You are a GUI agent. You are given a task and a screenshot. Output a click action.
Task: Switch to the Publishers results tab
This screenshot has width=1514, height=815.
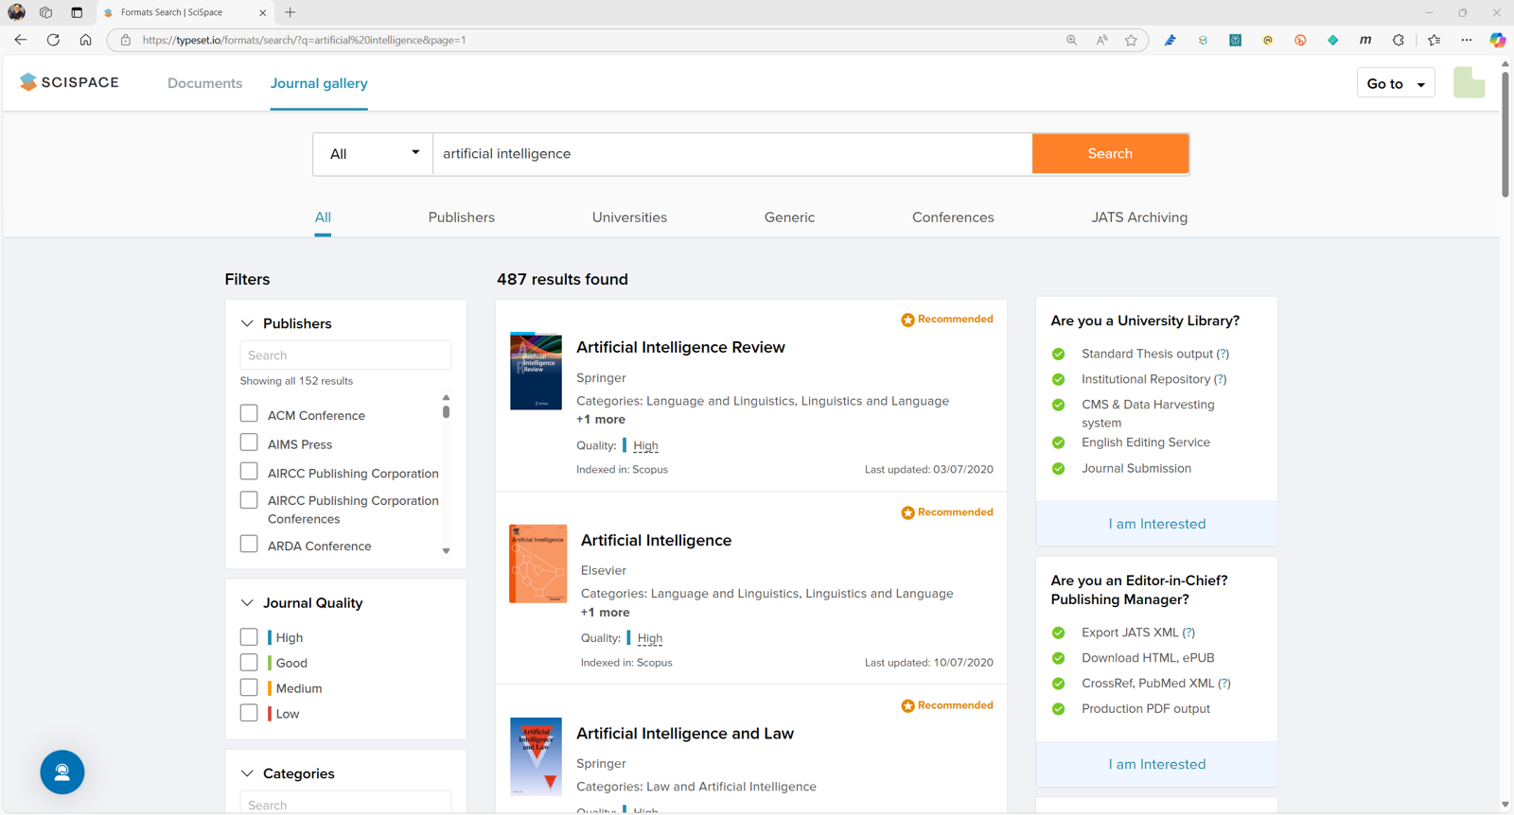tap(461, 217)
